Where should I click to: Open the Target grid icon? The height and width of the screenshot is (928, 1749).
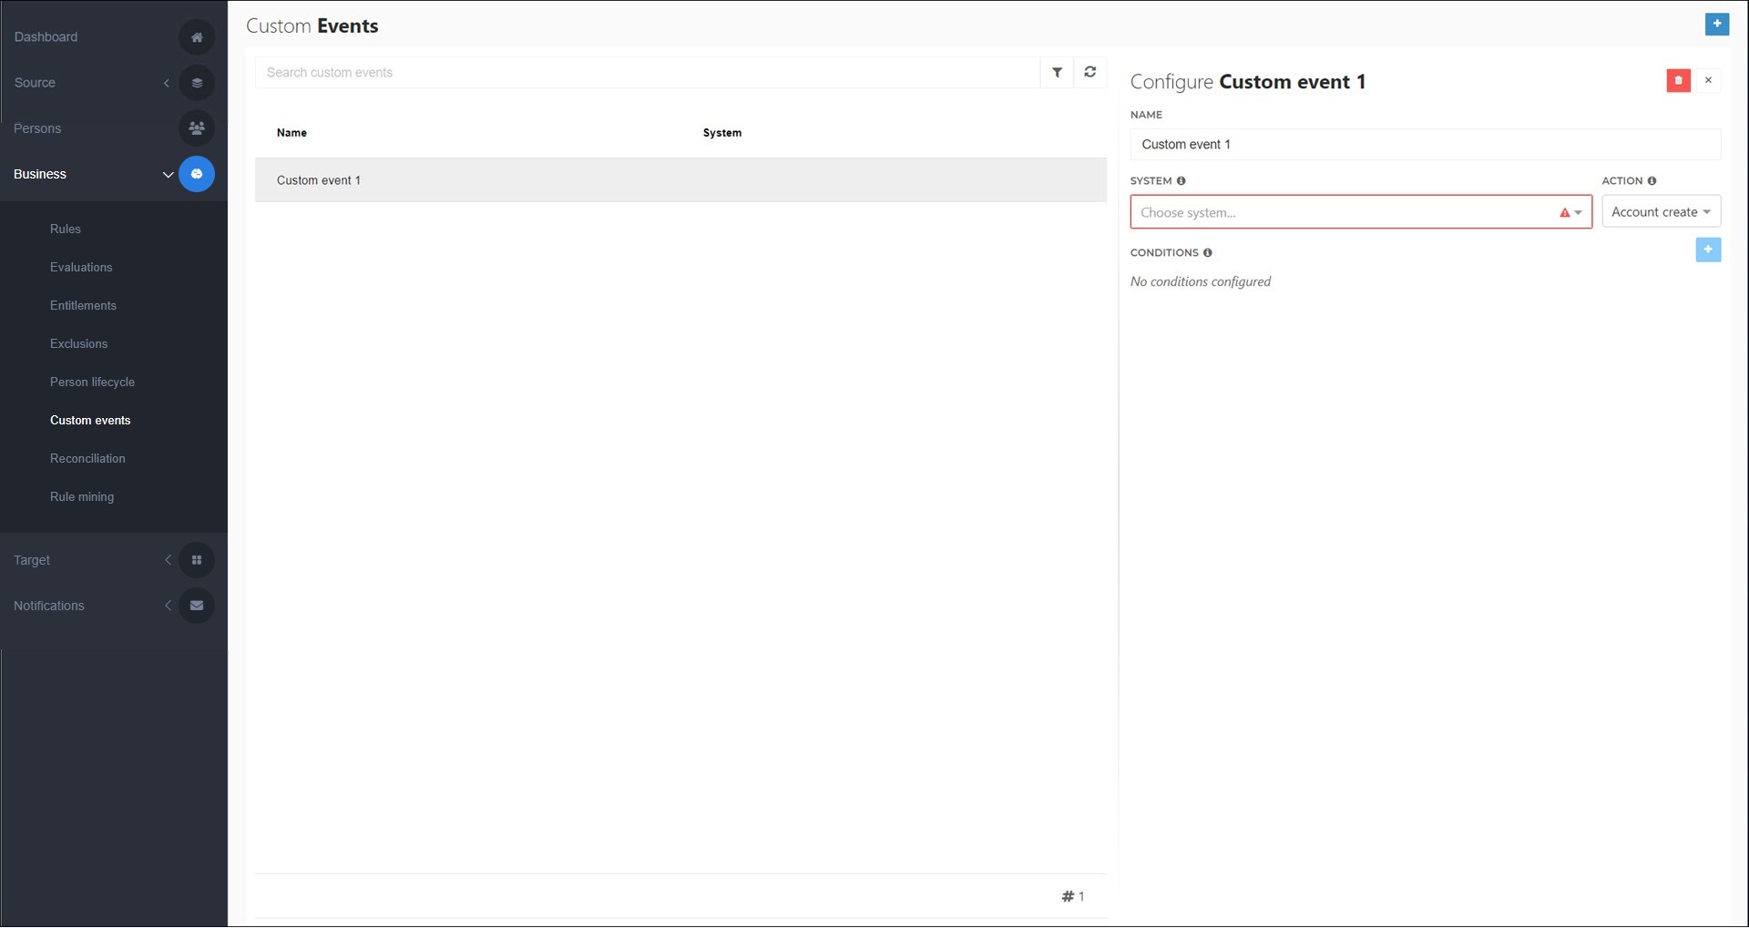tap(197, 559)
